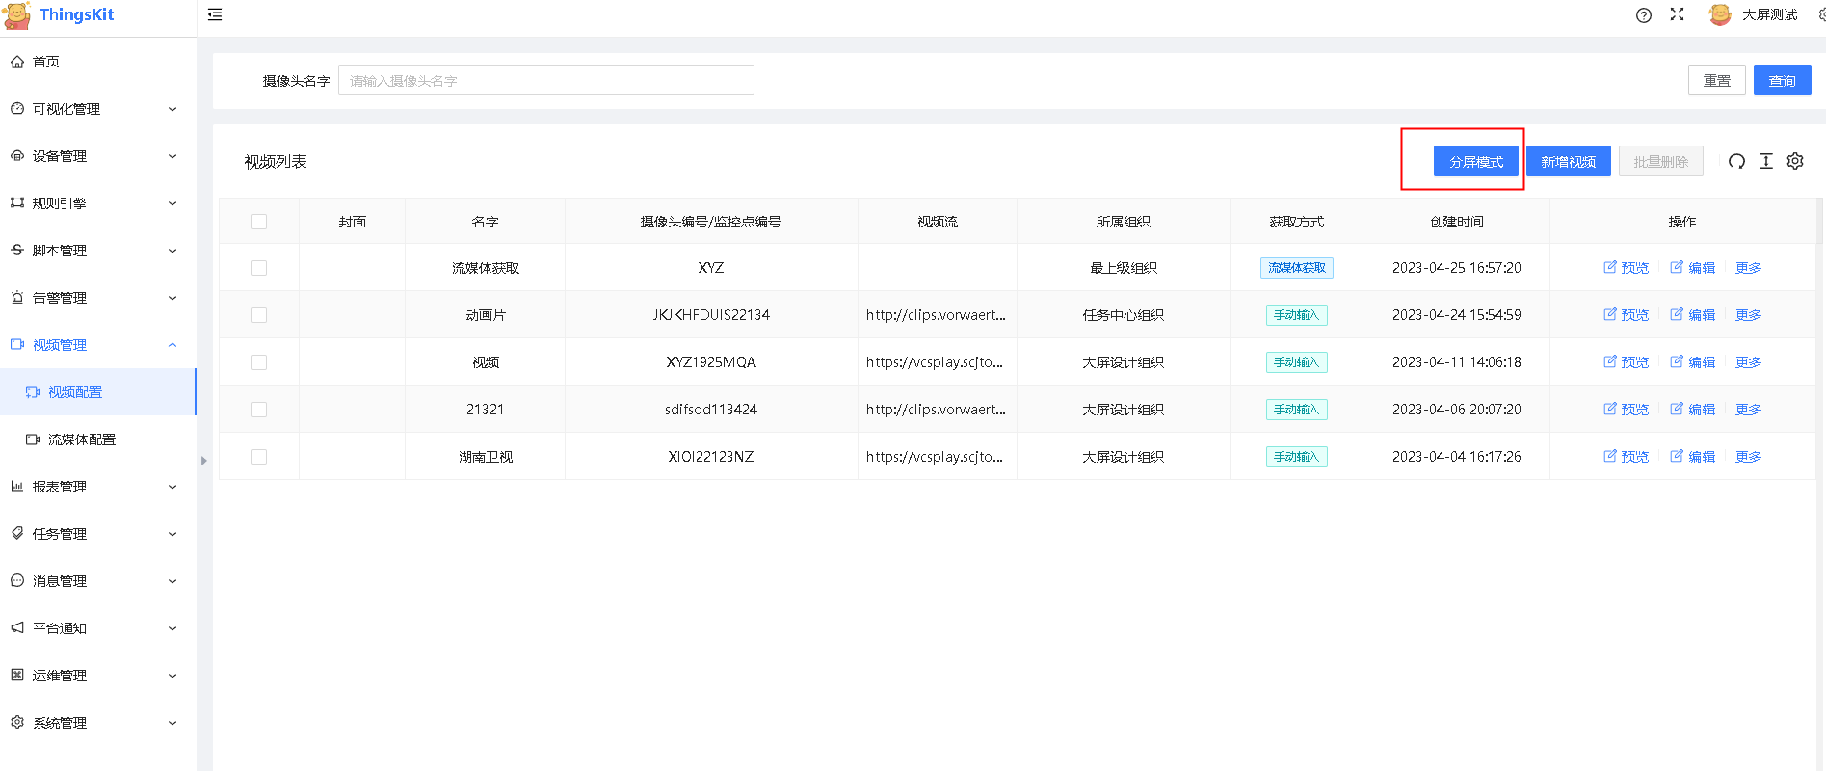This screenshot has width=1826, height=771.
Task: Enter fullscreen using the expand icon
Action: point(1677,14)
